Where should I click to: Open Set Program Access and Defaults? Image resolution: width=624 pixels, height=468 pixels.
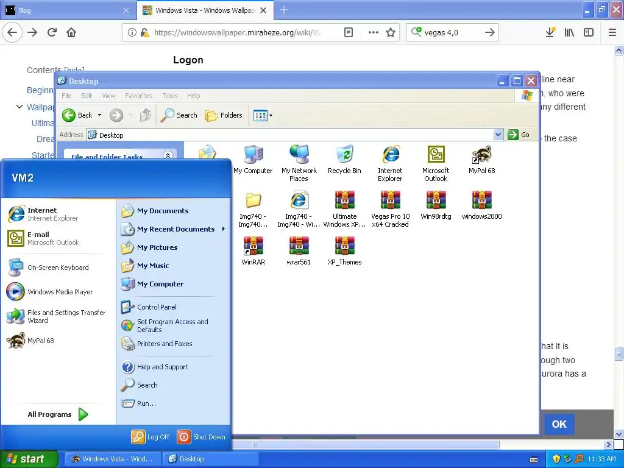(x=174, y=325)
